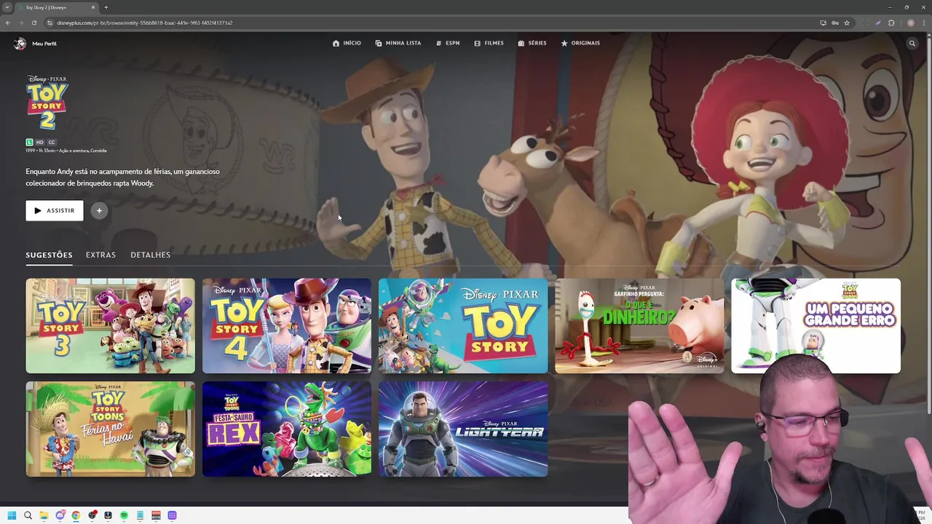Click the purple feather extension icon
This screenshot has height=524, width=932.
[878, 23]
